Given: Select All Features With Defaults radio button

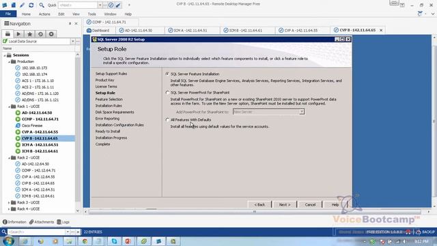Looking at the screenshot, I should [167, 120].
